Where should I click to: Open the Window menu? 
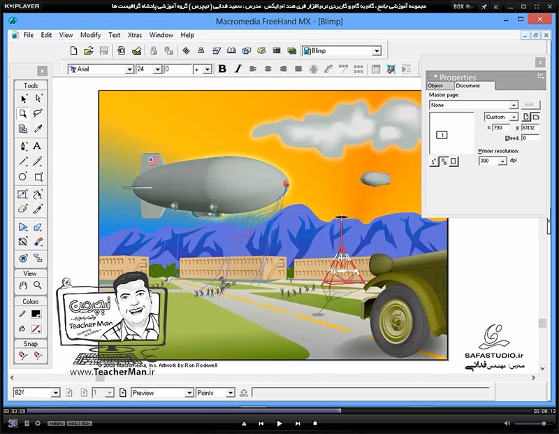click(x=161, y=35)
